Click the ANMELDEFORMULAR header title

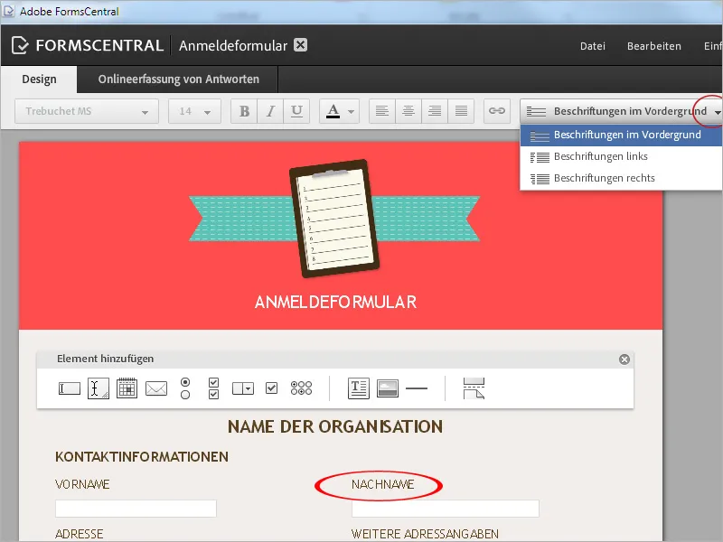(335, 303)
